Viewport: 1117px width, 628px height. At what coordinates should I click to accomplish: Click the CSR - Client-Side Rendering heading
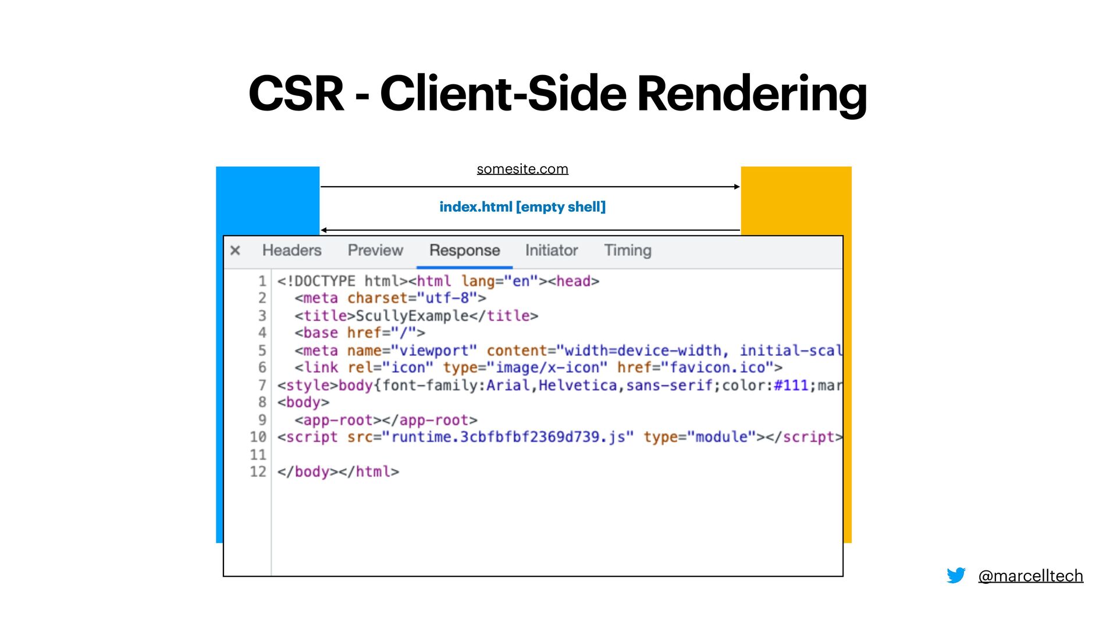coord(557,94)
